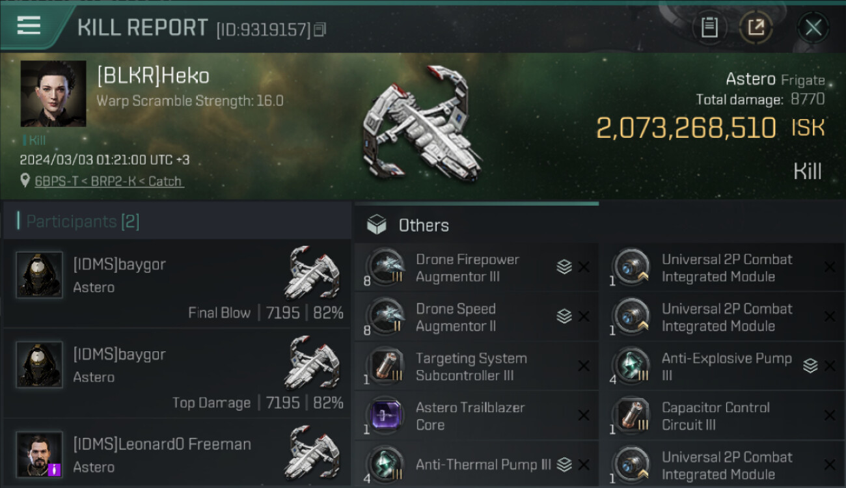Viewport: 846px width, 488px height.
Task: Expand Drone Firepower Augmentor III stack
Action: [x=564, y=267]
